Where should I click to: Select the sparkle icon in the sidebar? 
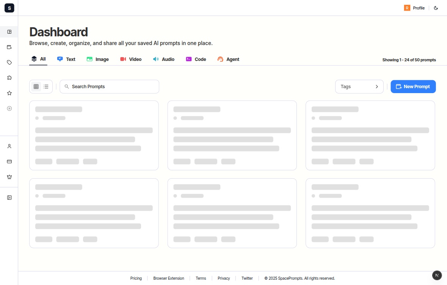pos(9,78)
